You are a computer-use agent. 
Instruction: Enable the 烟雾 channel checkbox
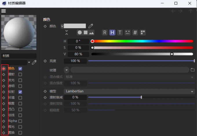pyautogui.click(x=20, y=104)
